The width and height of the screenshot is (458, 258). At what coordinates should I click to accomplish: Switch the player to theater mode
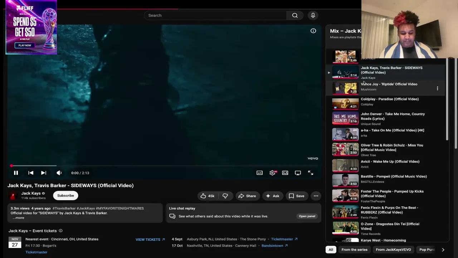285,173
